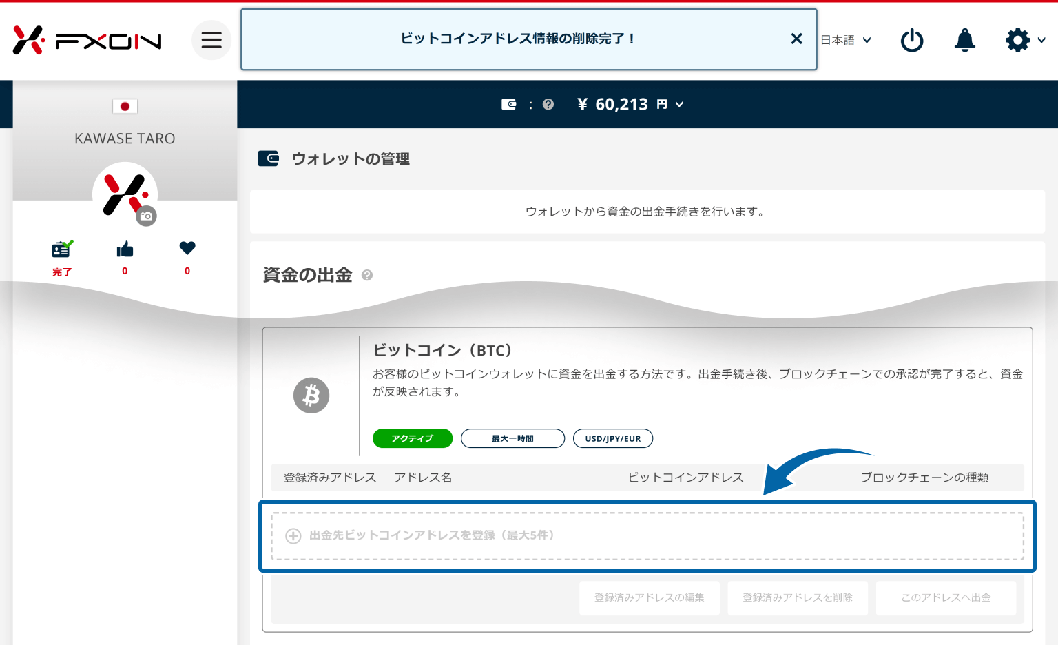This screenshot has height=645, width=1058.
Task: Click the thumbs-up likes icon
Action: point(125,249)
